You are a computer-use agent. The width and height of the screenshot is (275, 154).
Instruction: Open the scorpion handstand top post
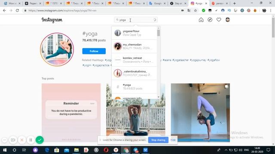[201, 113]
